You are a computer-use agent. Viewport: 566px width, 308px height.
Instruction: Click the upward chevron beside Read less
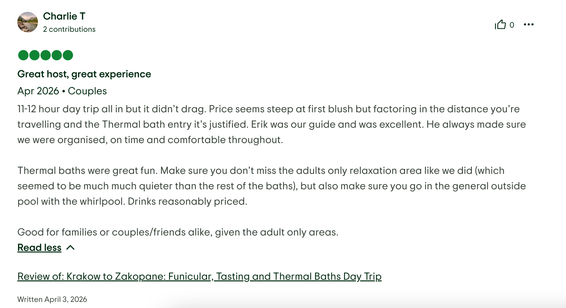point(71,248)
